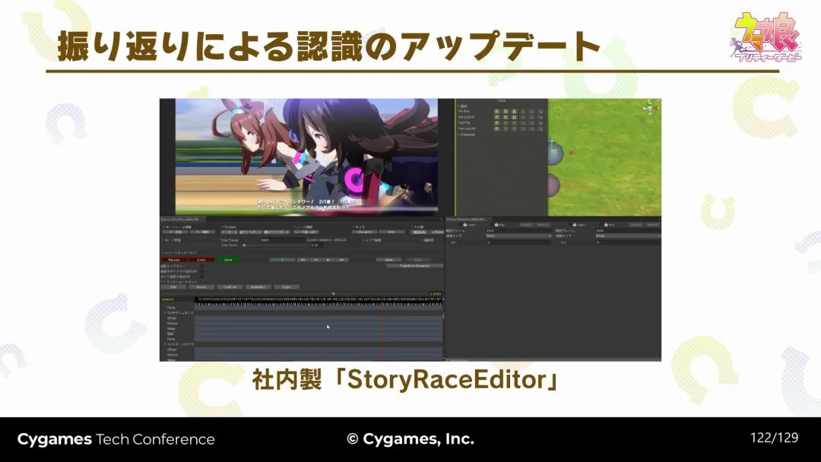Toggle the third checkbox under the Reload button
The width and height of the screenshot is (821, 462).
201,277
